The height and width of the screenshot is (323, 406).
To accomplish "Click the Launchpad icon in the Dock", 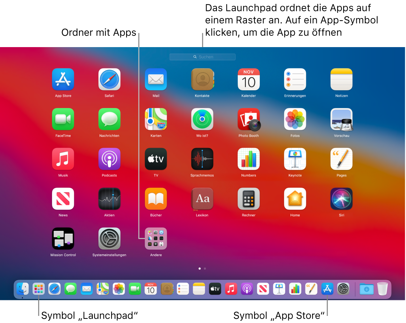I will [x=39, y=289].
